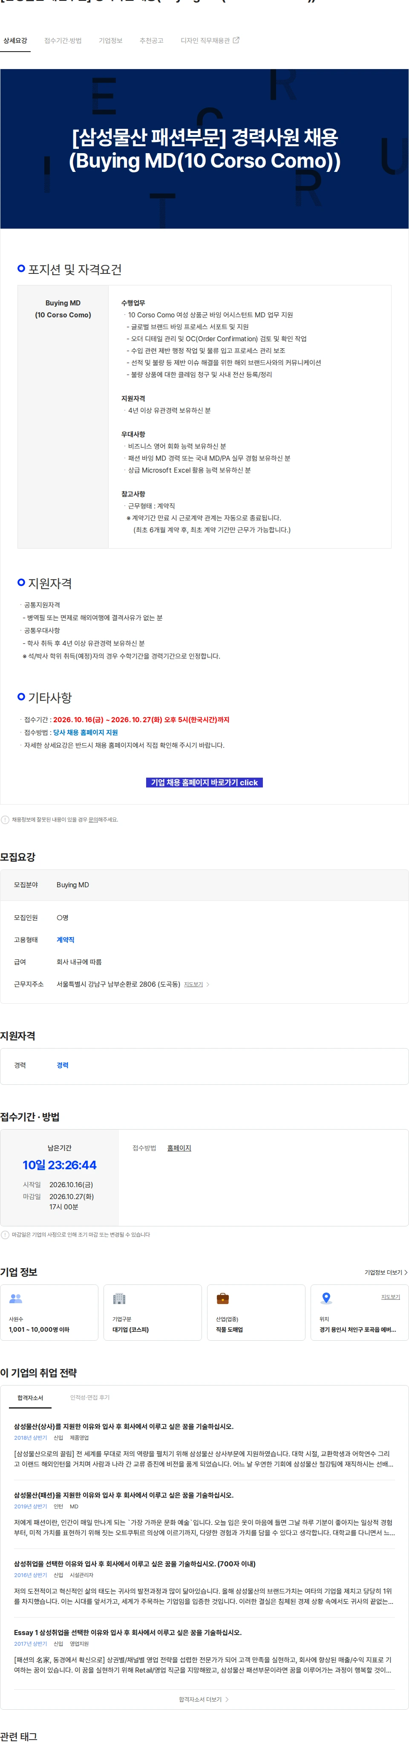409x1743 pixels.
Task: Open the 삼성물산(패션) 지원 이유 essay
Action: pos(124,1495)
